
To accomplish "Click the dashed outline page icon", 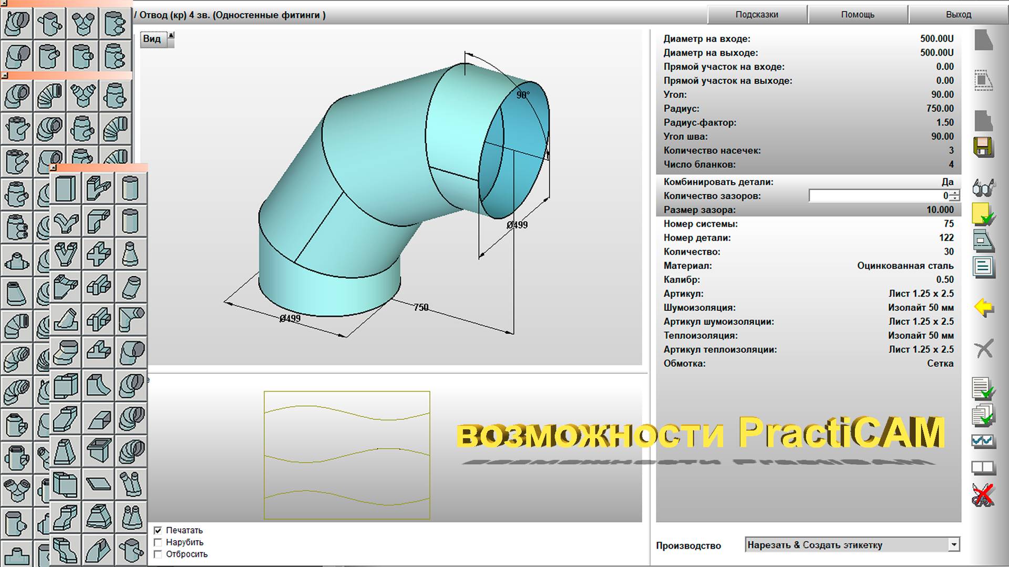I will point(983,80).
